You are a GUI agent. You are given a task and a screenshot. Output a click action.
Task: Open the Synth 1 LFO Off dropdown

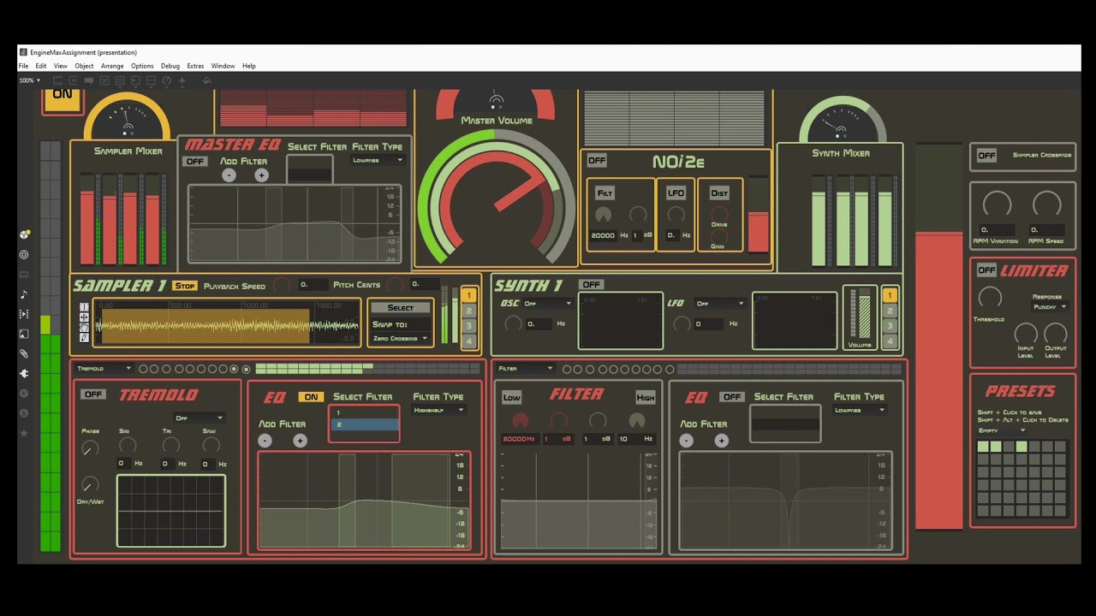pyautogui.click(x=720, y=303)
